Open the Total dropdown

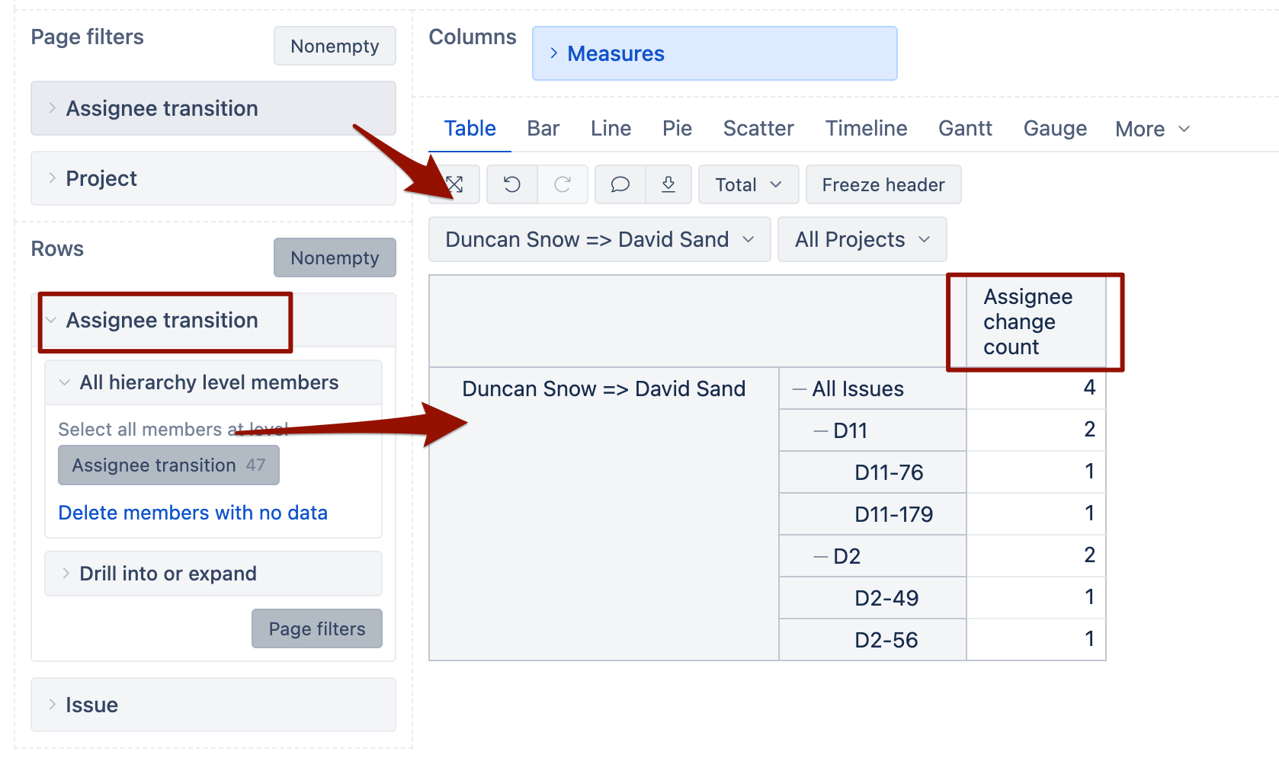tap(748, 185)
